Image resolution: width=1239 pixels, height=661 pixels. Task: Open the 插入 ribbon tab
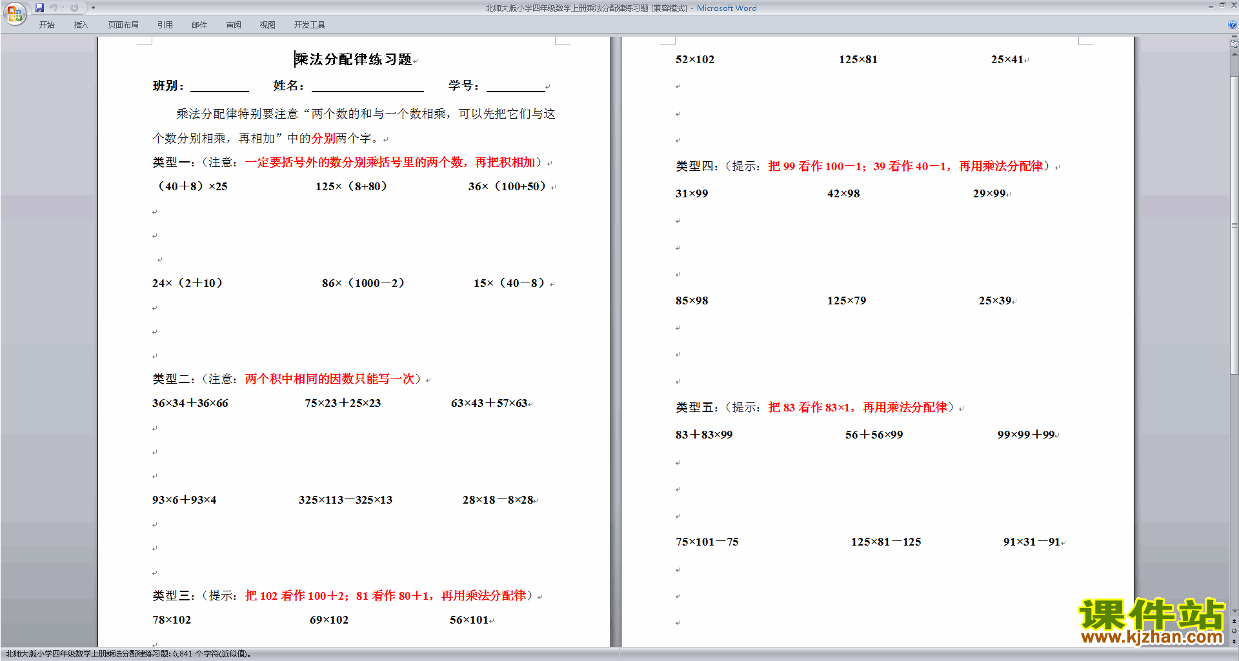coord(81,25)
